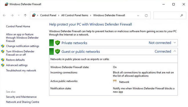Click Restore defaults link
This screenshot has width=188, height=107.
(x=15, y=60)
